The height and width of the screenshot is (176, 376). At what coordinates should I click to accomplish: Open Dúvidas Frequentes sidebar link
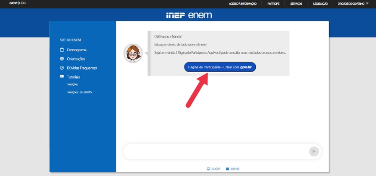[82, 68]
